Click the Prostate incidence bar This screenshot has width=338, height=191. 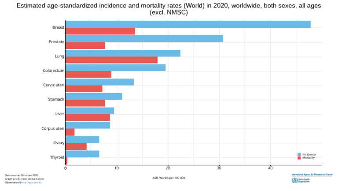(x=144, y=39)
